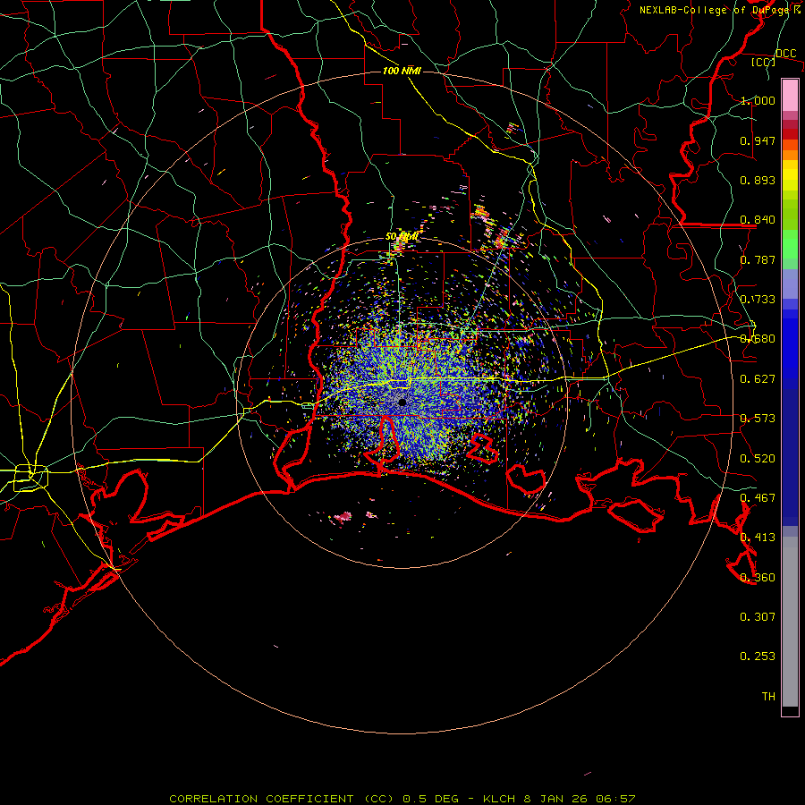Click the 0.360 scale value
Screen dimensions: 805x805
coord(758,578)
